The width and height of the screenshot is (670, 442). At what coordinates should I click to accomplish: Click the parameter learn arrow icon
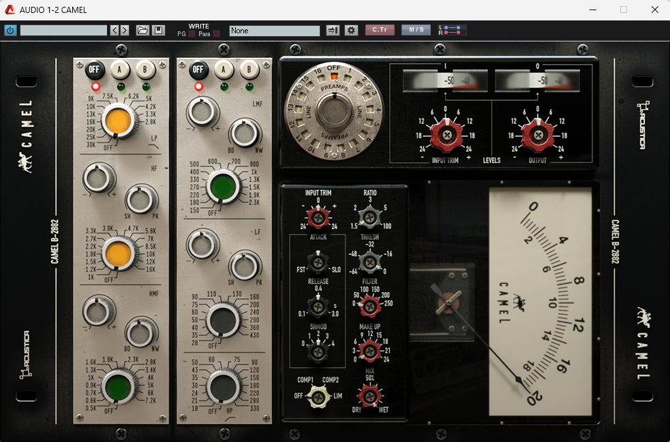pyautogui.click(x=333, y=31)
